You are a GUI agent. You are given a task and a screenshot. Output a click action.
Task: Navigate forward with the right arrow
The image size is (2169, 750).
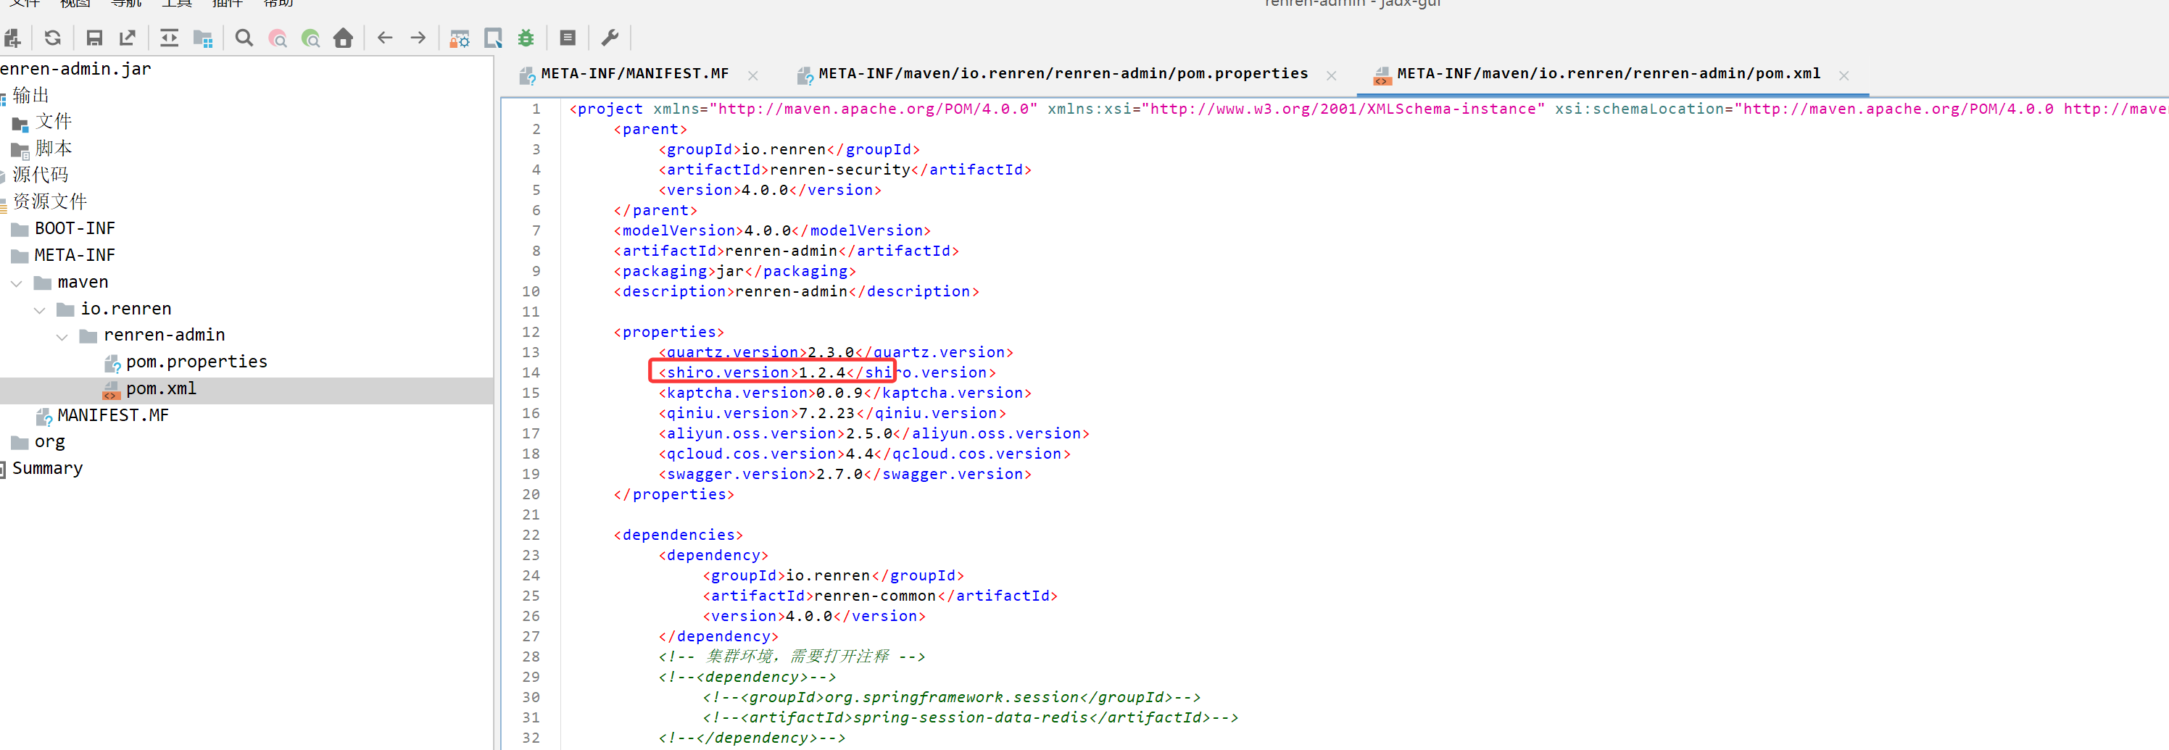(418, 38)
